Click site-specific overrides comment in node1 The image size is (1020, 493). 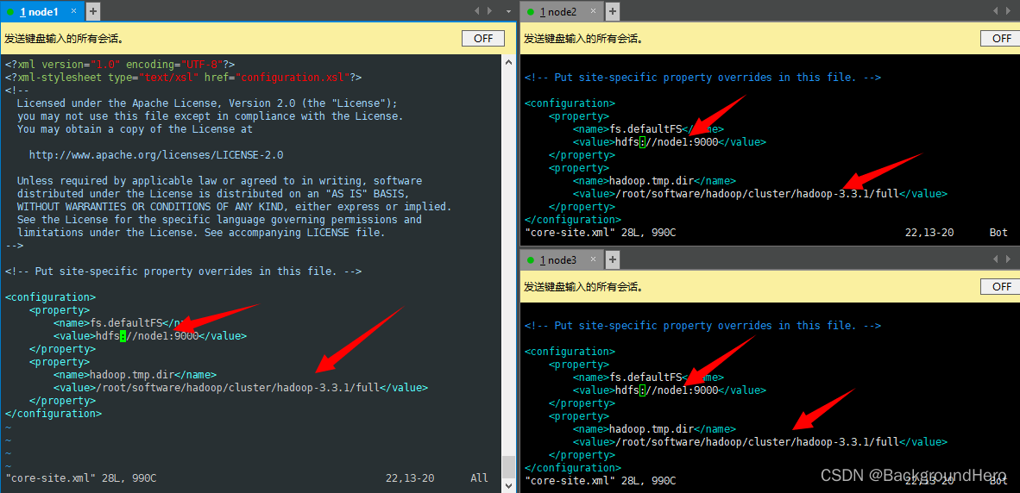click(x=184, y=271)
